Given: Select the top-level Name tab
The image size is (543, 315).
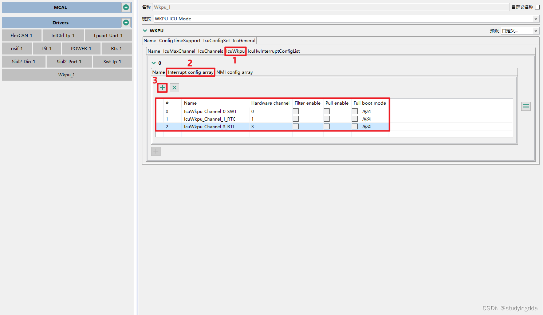Looking at the screenshot, I should click(150, 40).
